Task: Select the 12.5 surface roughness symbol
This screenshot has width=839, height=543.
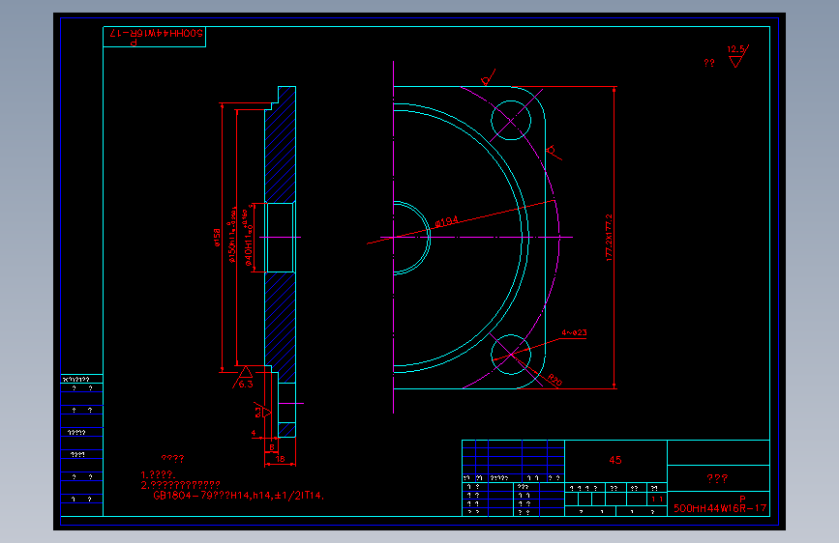Action: coord(737,56)
